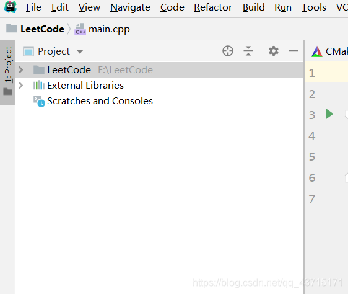348x294 pixels.
Task: Open the Build menu
Action: [253, 7]
